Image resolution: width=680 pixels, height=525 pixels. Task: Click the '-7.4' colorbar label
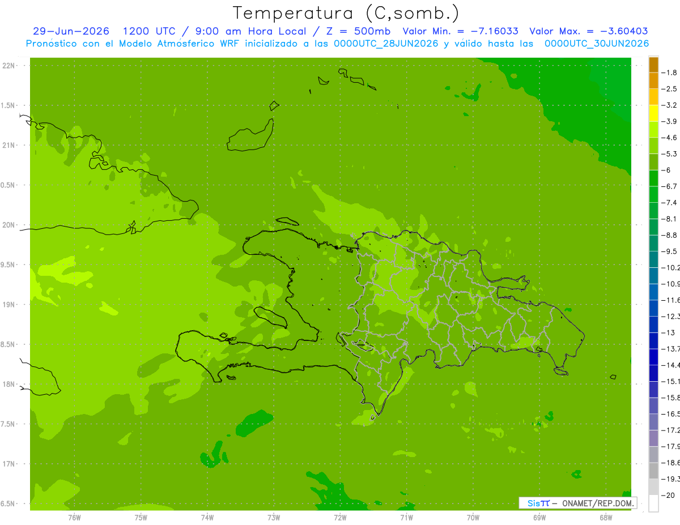click(670, 203)
